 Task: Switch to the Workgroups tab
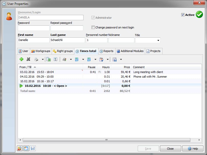(x=41, y=51)
